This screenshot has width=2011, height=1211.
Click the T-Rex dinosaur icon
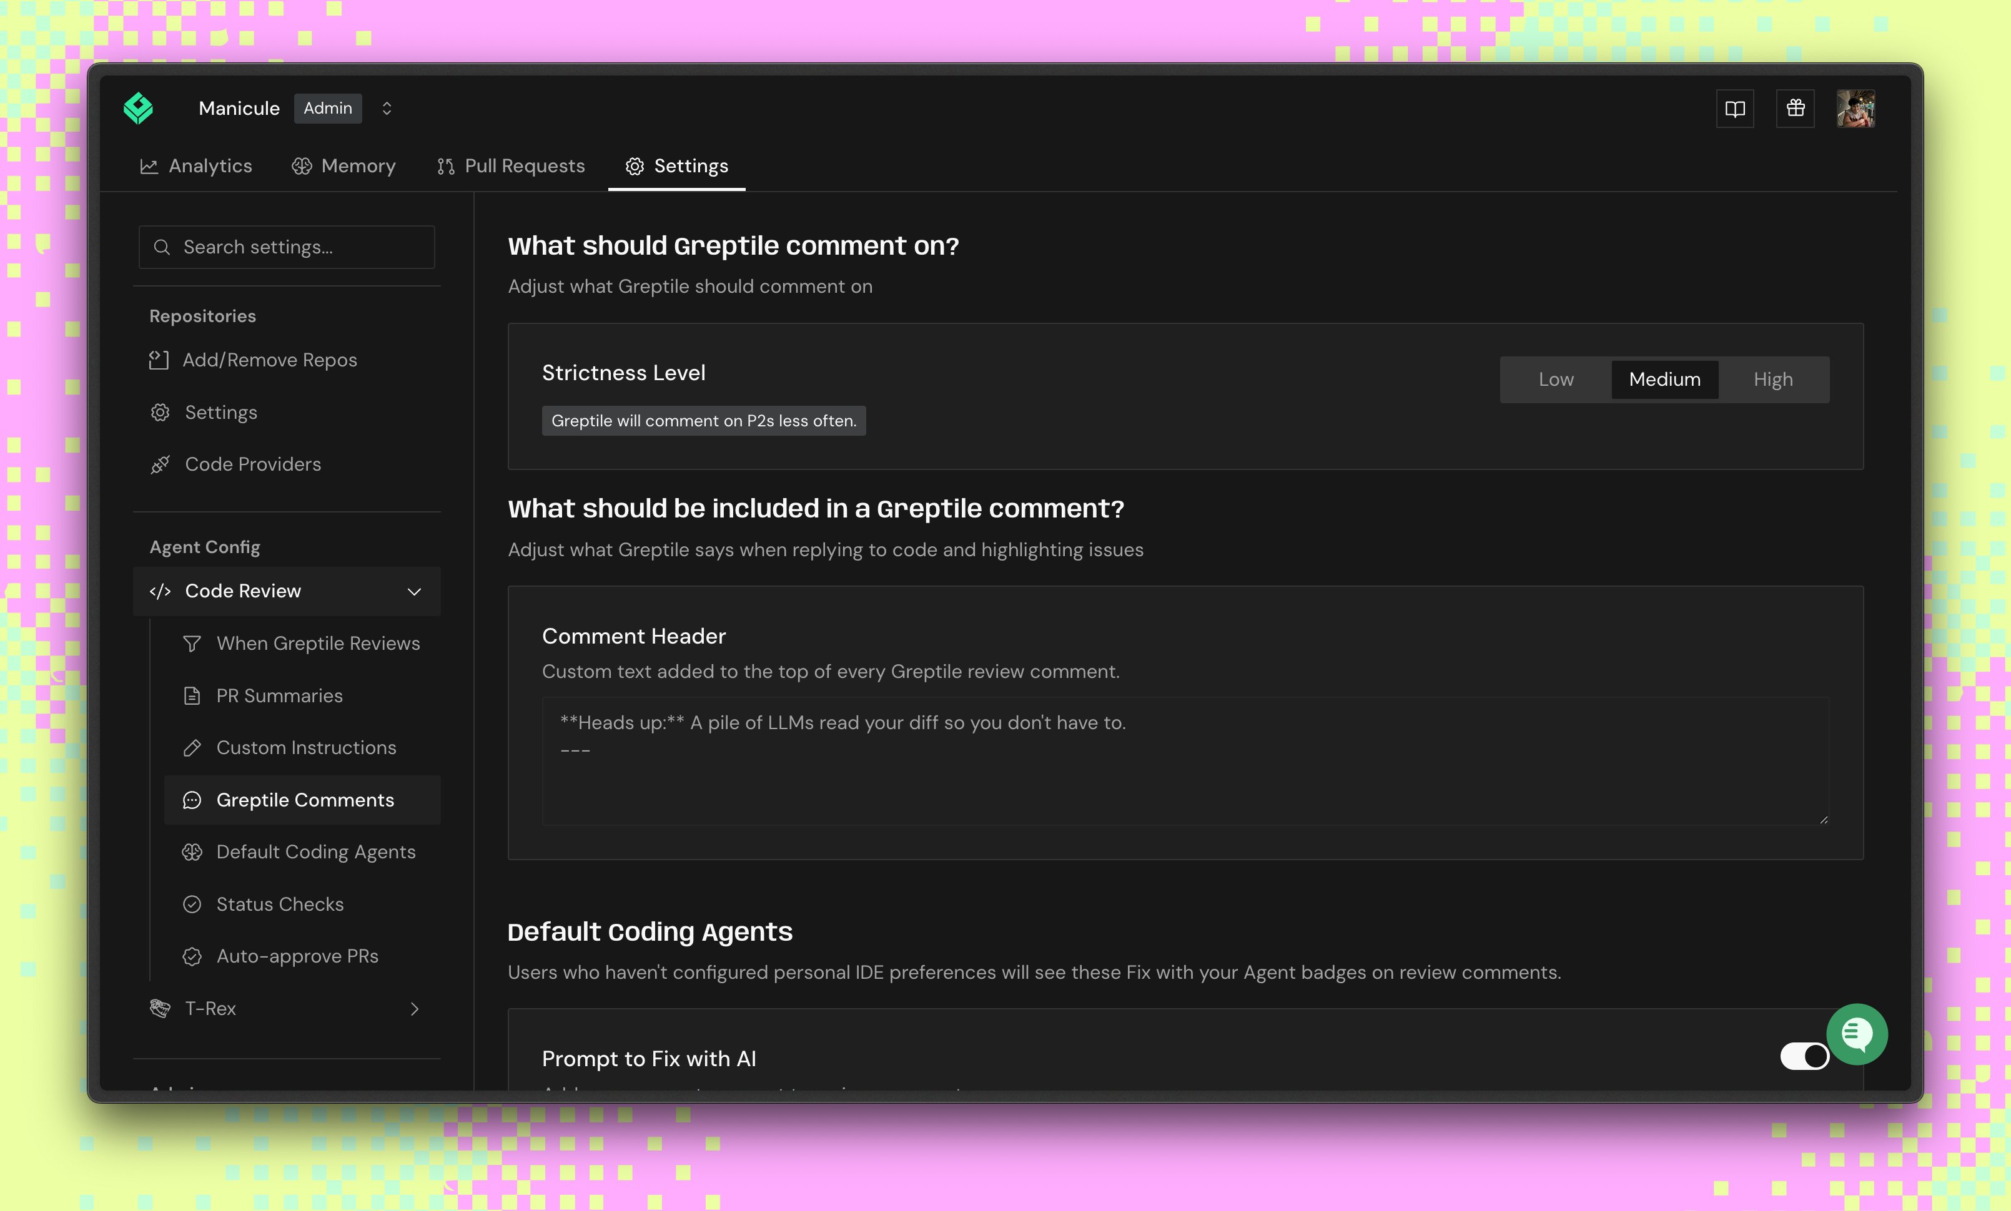coord(160,1009)
